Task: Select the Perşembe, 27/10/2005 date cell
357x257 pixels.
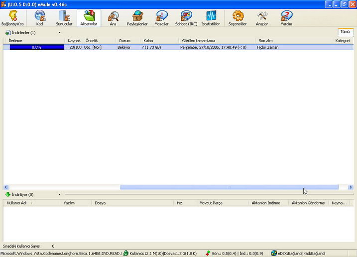Action: click(x=213, y=47)
